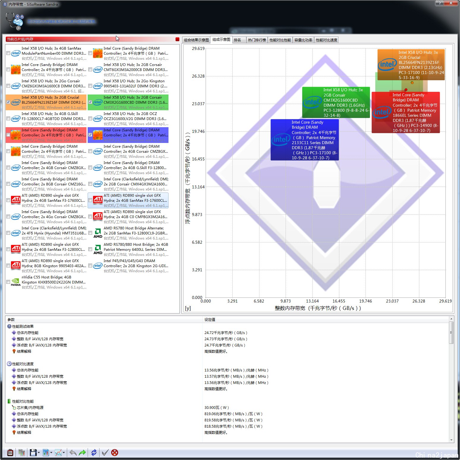The width and height of the screenshot is (460, 460).
Task: Switch to the 组合结果示意图 tab
Action: (196, 40)
